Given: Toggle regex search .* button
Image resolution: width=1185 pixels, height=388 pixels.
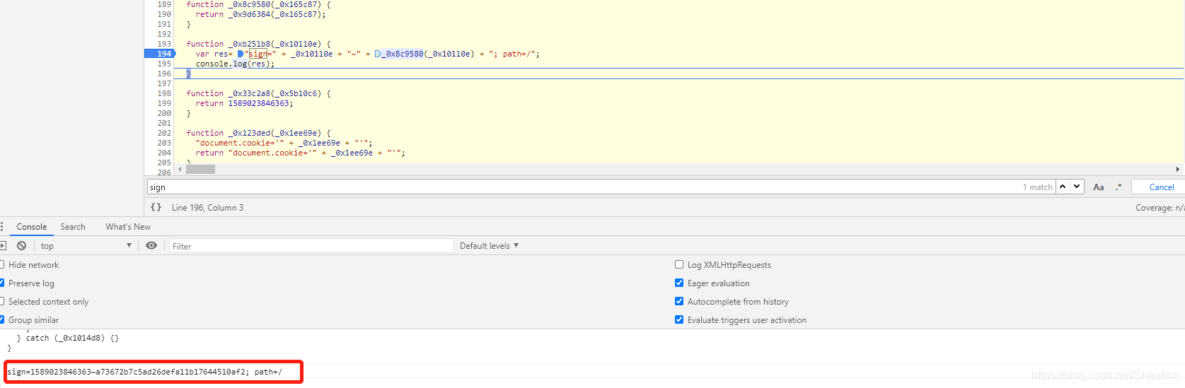Looking at the screenshot, I should click(x=1118, y=187).
